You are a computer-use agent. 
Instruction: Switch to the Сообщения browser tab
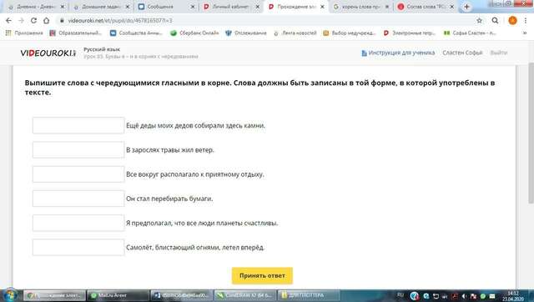coord(166,7)
